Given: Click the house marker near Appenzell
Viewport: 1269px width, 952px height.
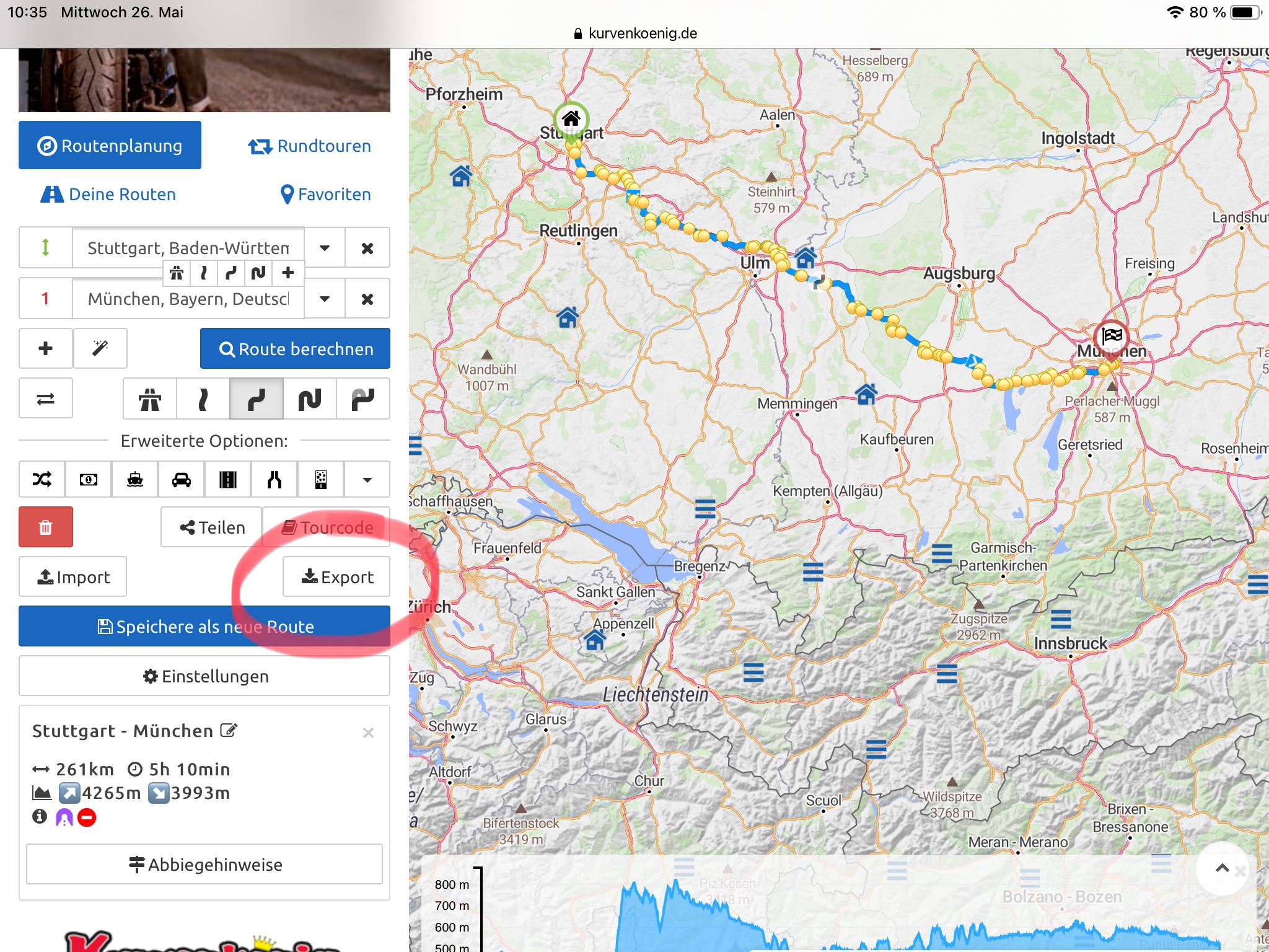Looking at the screenshot, I should (x=595, y=638).
